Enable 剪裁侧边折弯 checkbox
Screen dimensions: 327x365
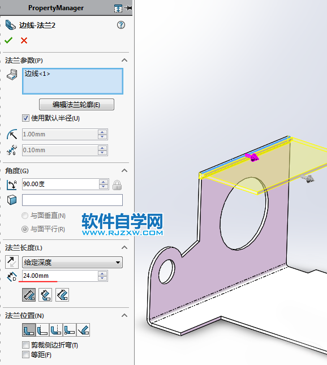(x=25, y=345)
